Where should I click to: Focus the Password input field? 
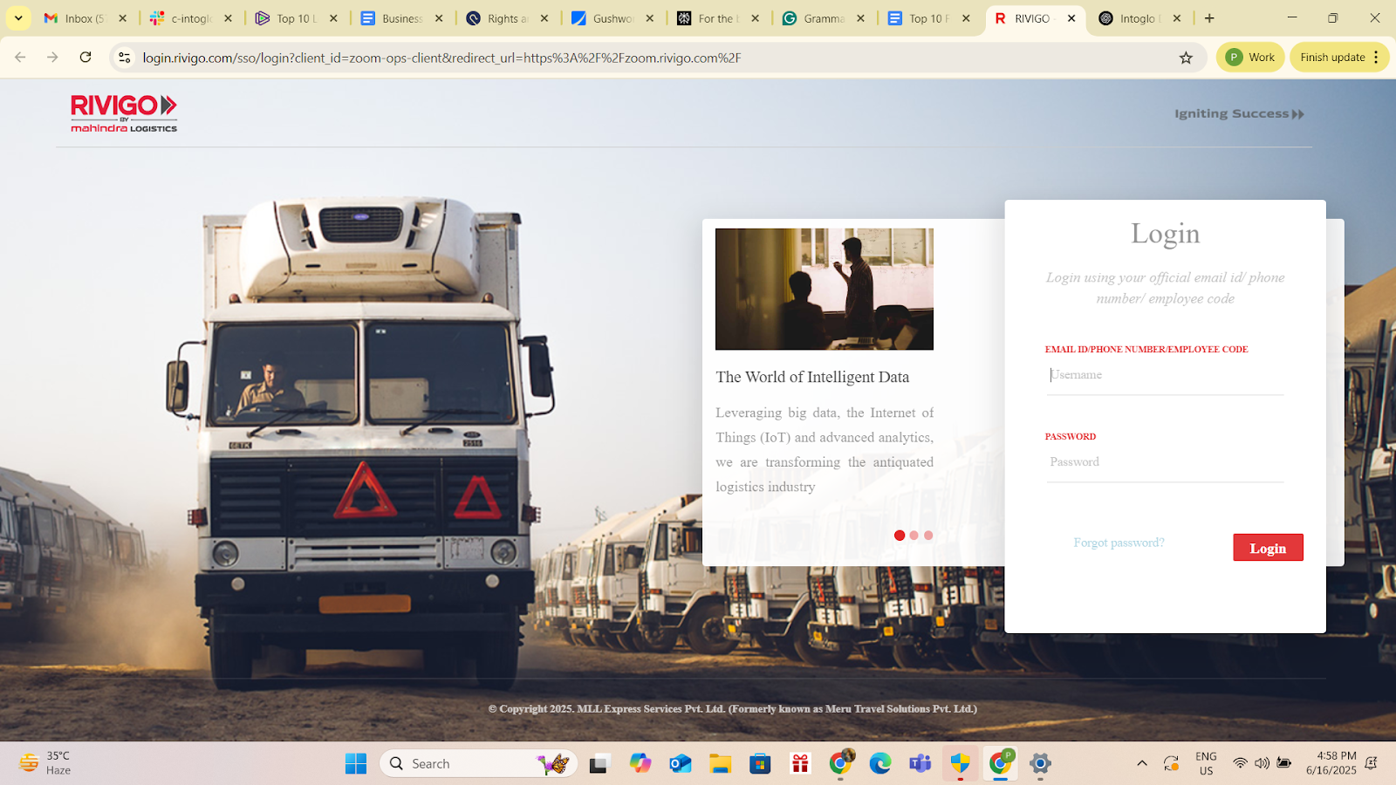[x=1165, y=462]
